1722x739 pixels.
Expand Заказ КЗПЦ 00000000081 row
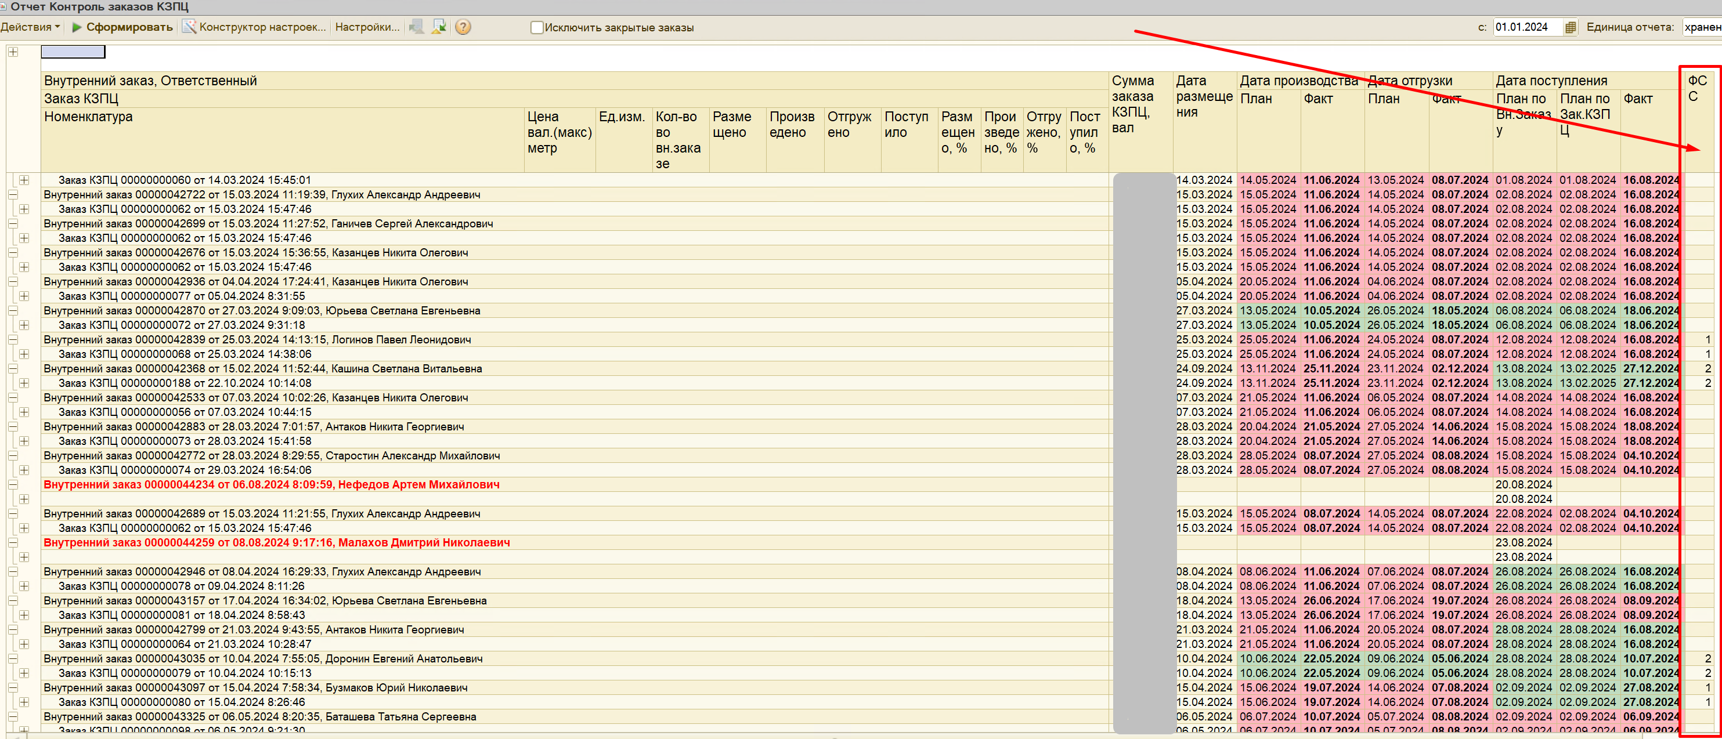(x=24, y=615)
